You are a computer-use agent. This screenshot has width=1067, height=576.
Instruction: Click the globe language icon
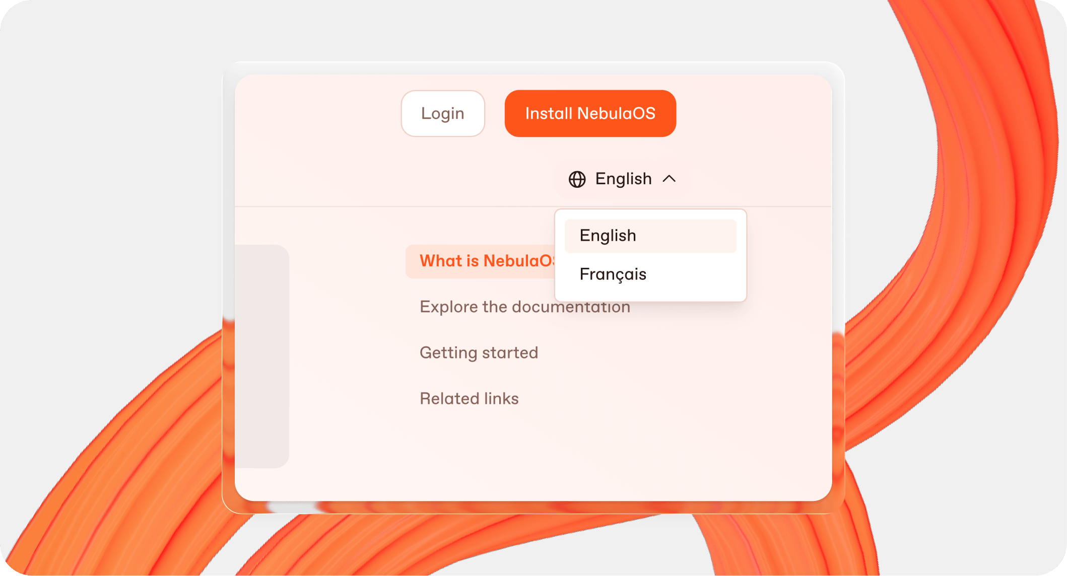[x=577, y=179]
